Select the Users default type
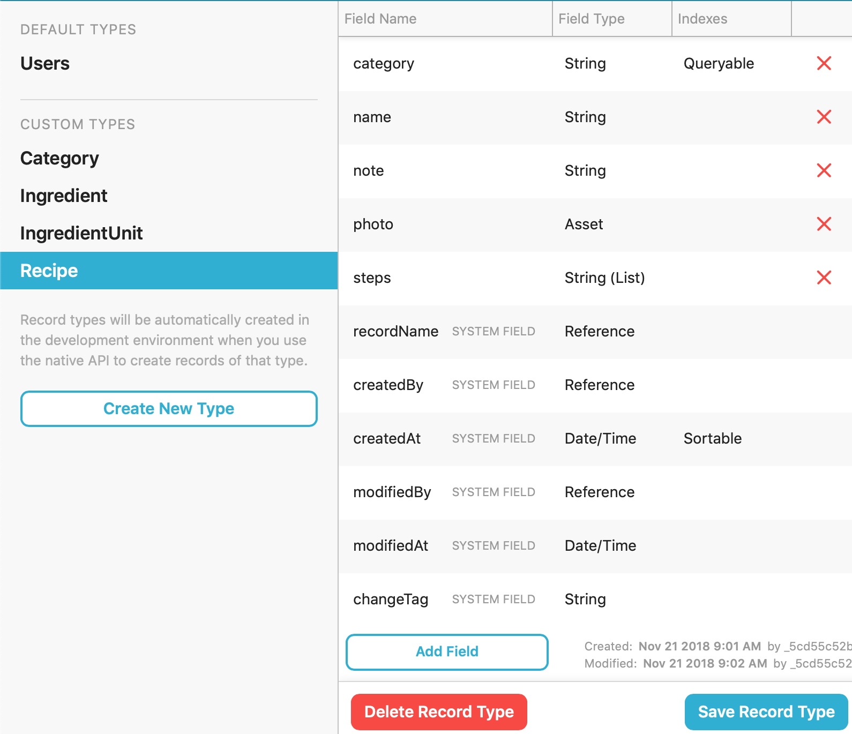Image resolution: width=852 pixels, height=734 pixels. (x=45, y=63)
